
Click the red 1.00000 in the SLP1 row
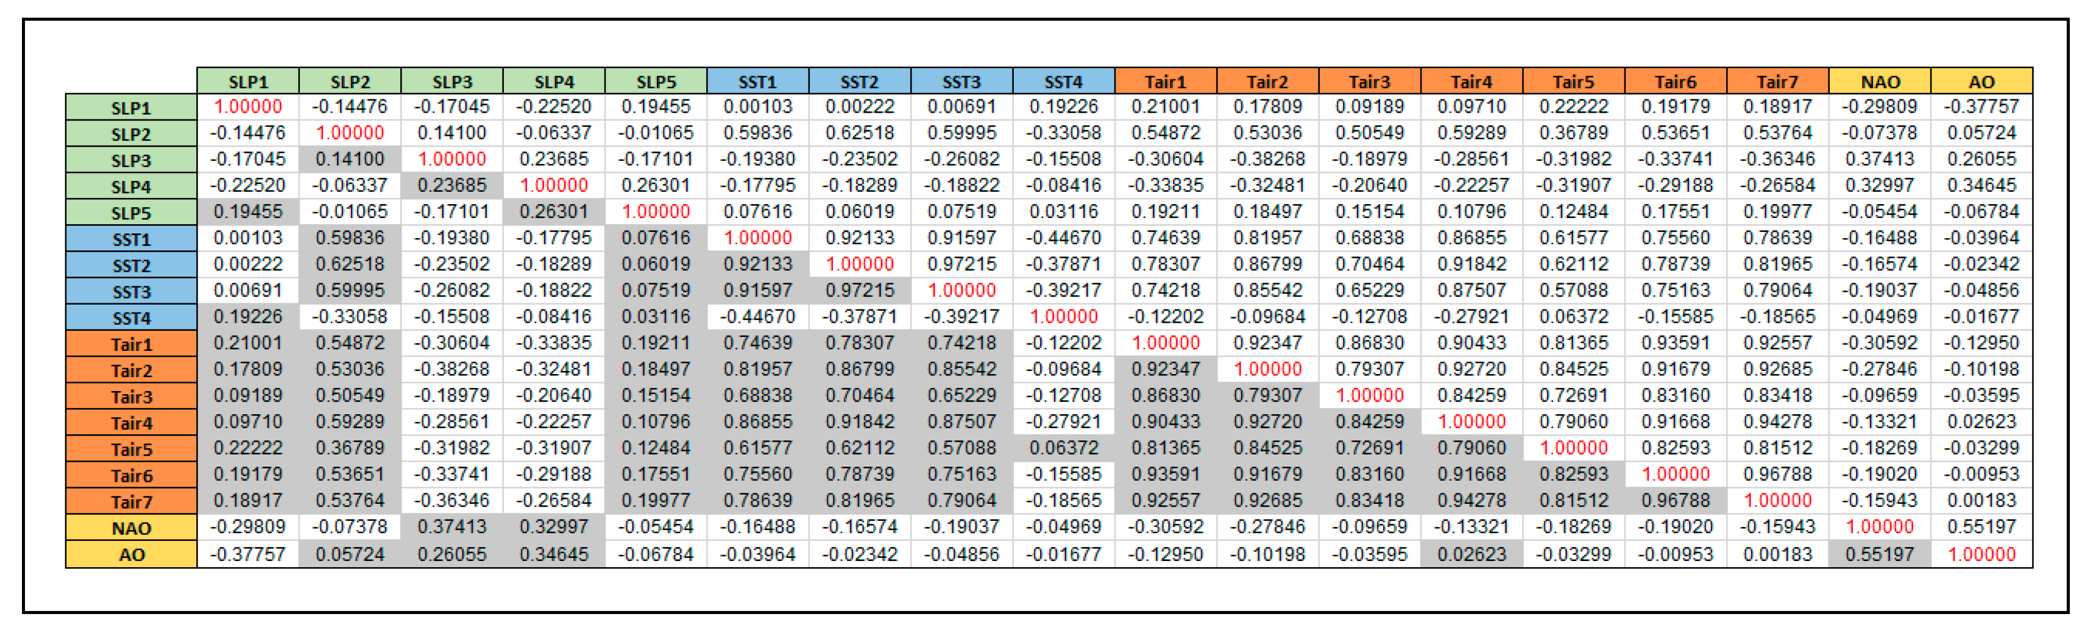(x=247, y=107)
